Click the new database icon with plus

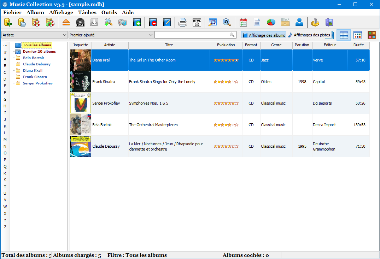click(8, 22)
